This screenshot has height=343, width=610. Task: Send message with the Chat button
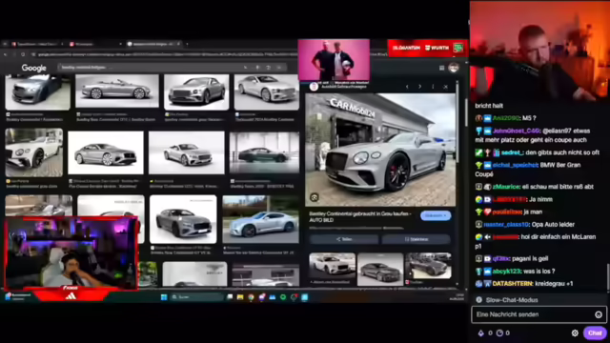click(595, 333)
